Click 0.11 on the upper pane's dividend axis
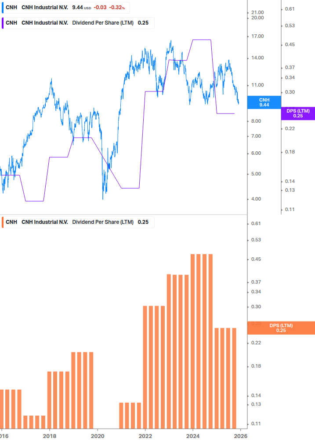 tap(290, 209)
